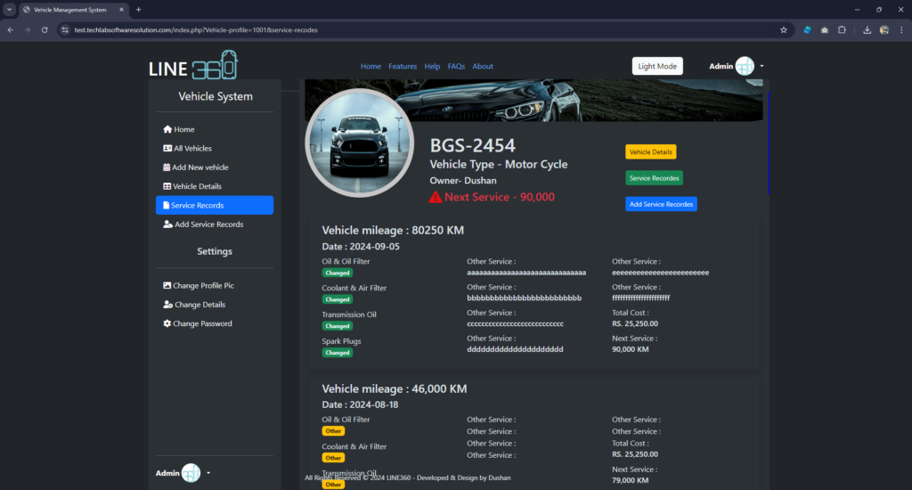Click the Home icon in the sidebar
The height and width of the screenshot is (490, 912).
pos(167,129)
